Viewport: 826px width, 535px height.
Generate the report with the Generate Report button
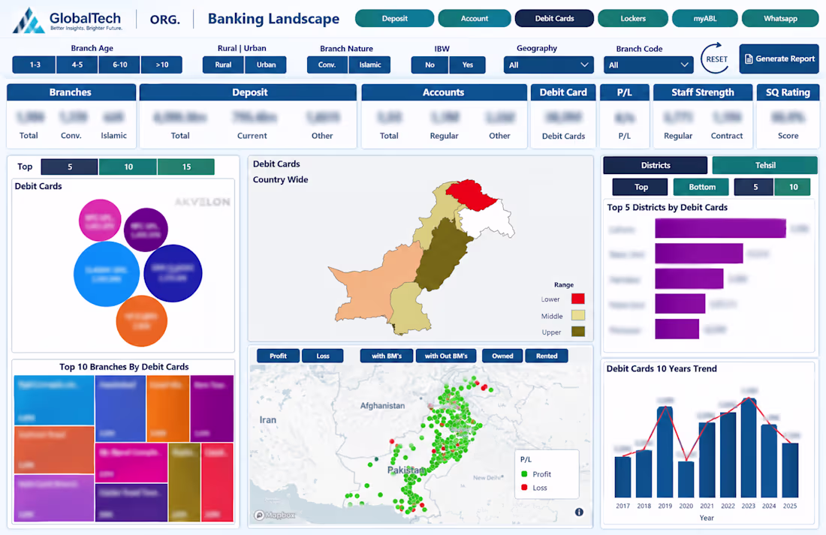[x=779, y=59]
